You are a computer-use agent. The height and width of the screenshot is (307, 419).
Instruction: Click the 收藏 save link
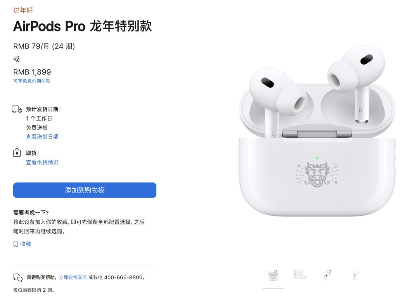coord(26,244)
